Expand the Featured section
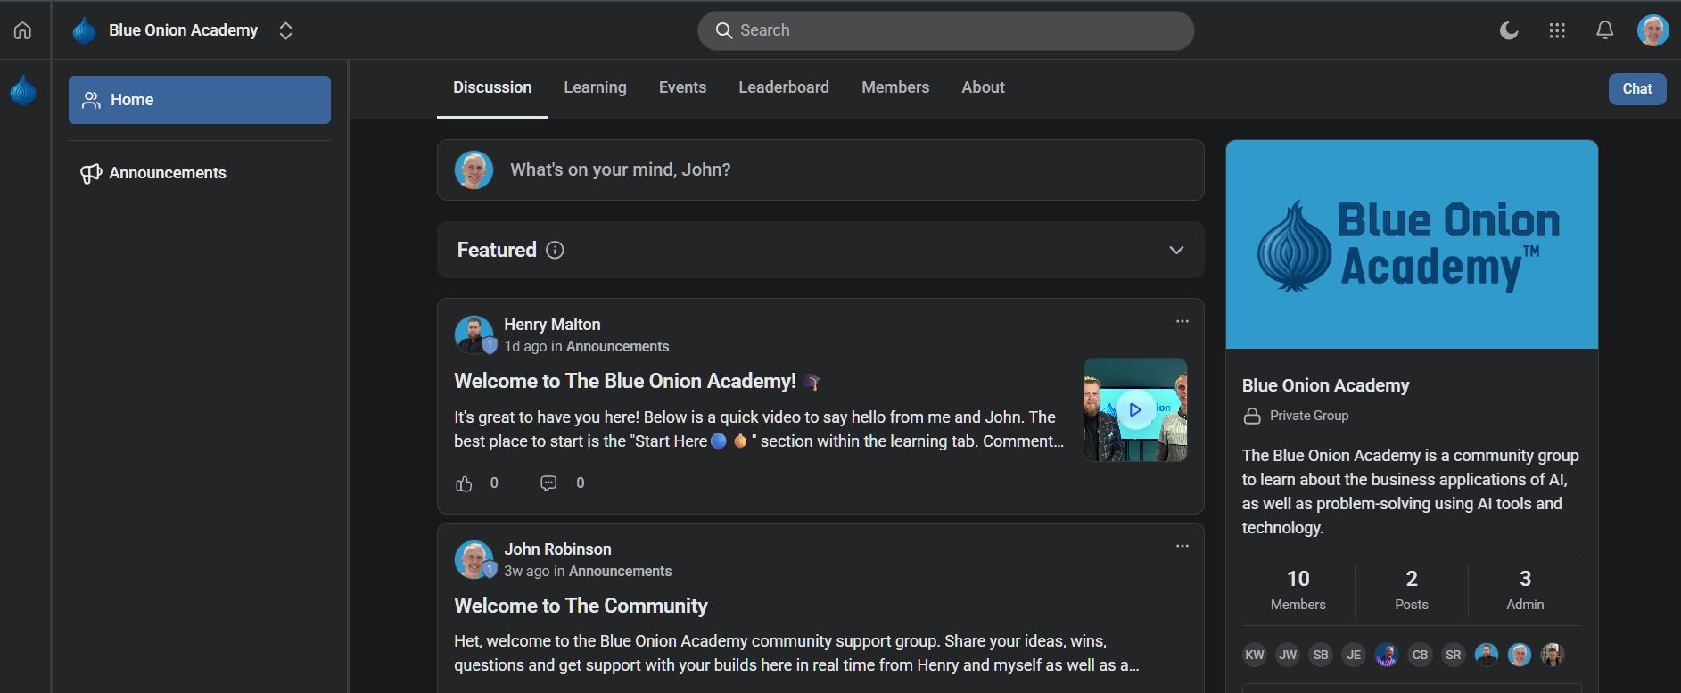The height and width of the screenshot is (693, 1681). click(1176, 250)
